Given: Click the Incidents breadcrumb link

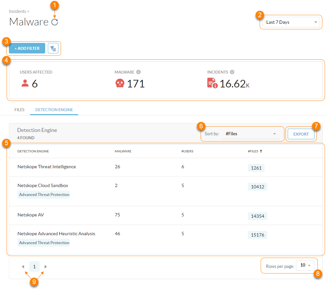Looking at the screenshot, I should (17, 11).
